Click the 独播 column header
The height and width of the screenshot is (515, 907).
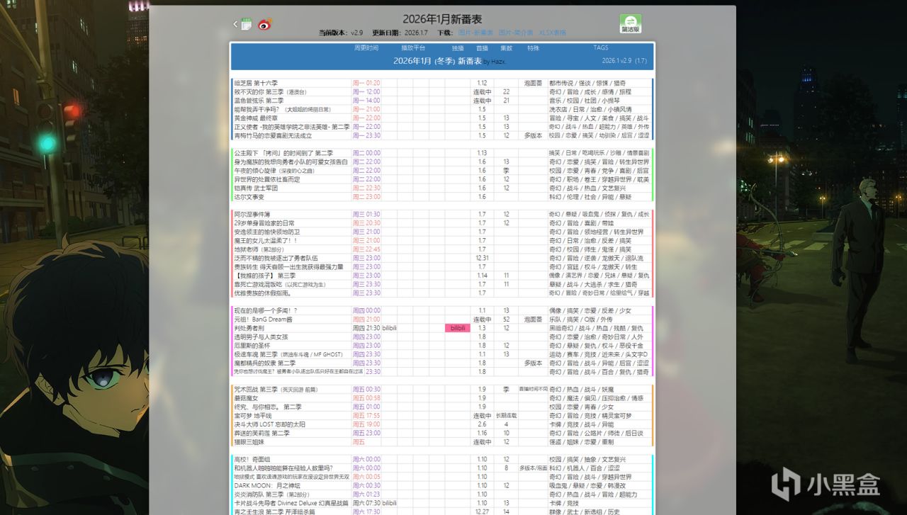tap(458, 48)
